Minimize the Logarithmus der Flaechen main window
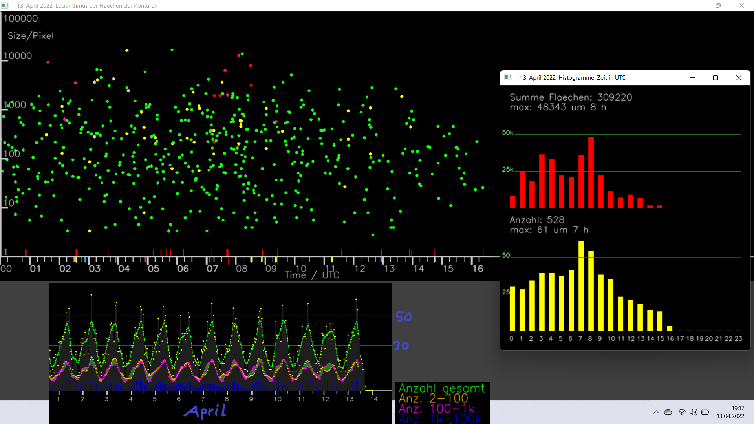This screenshot has height=424, width=754. [x=695, y=5]
